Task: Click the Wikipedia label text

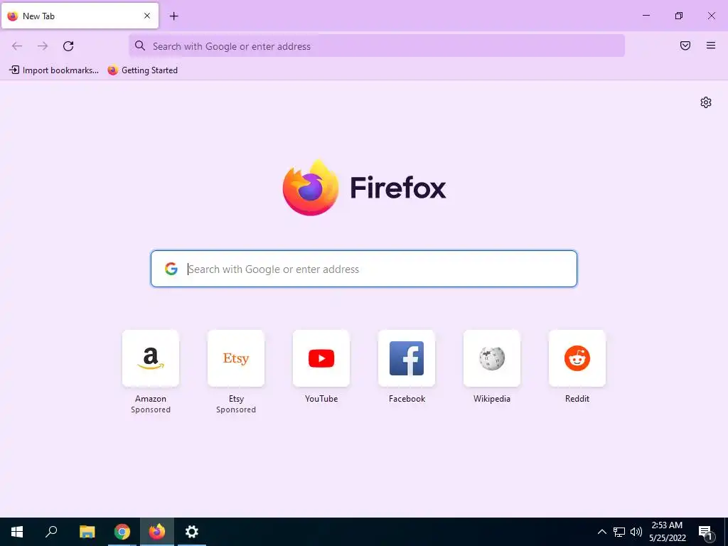Action: [x=492, y=399]
